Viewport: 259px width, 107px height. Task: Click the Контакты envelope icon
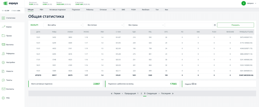[3, 89]
